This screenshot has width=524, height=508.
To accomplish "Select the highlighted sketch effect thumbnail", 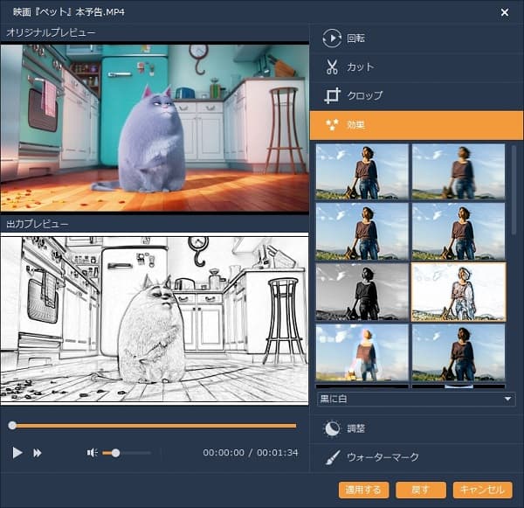I will point(458,292).
